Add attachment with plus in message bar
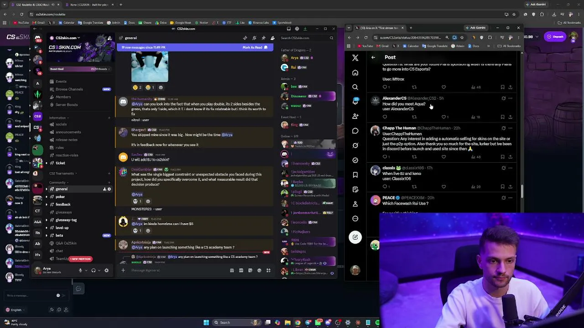584x328 pixels. [123, 270]
